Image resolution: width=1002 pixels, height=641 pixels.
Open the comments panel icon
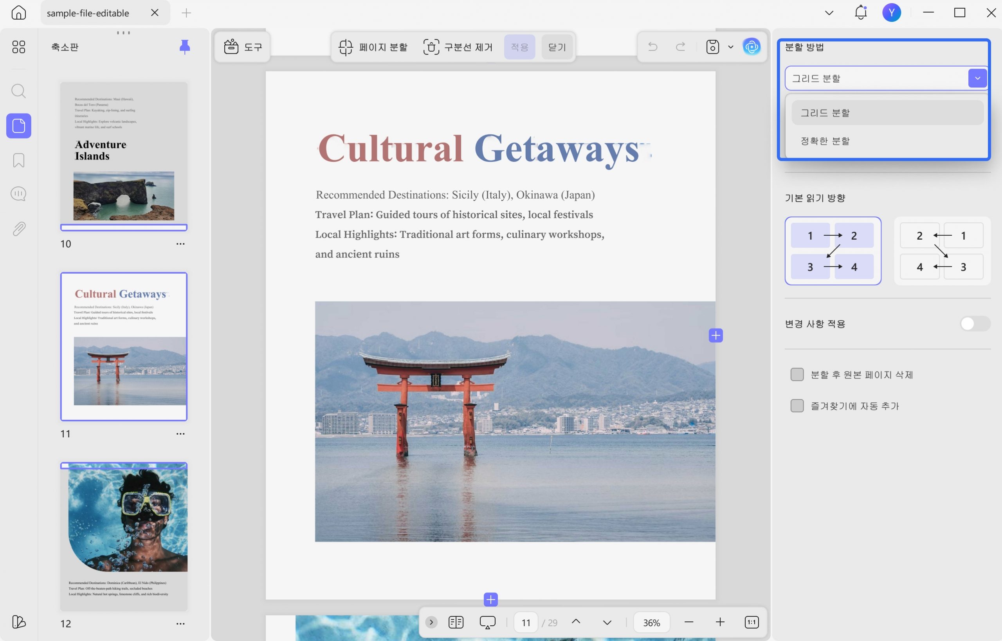click(x=18, y=194)
